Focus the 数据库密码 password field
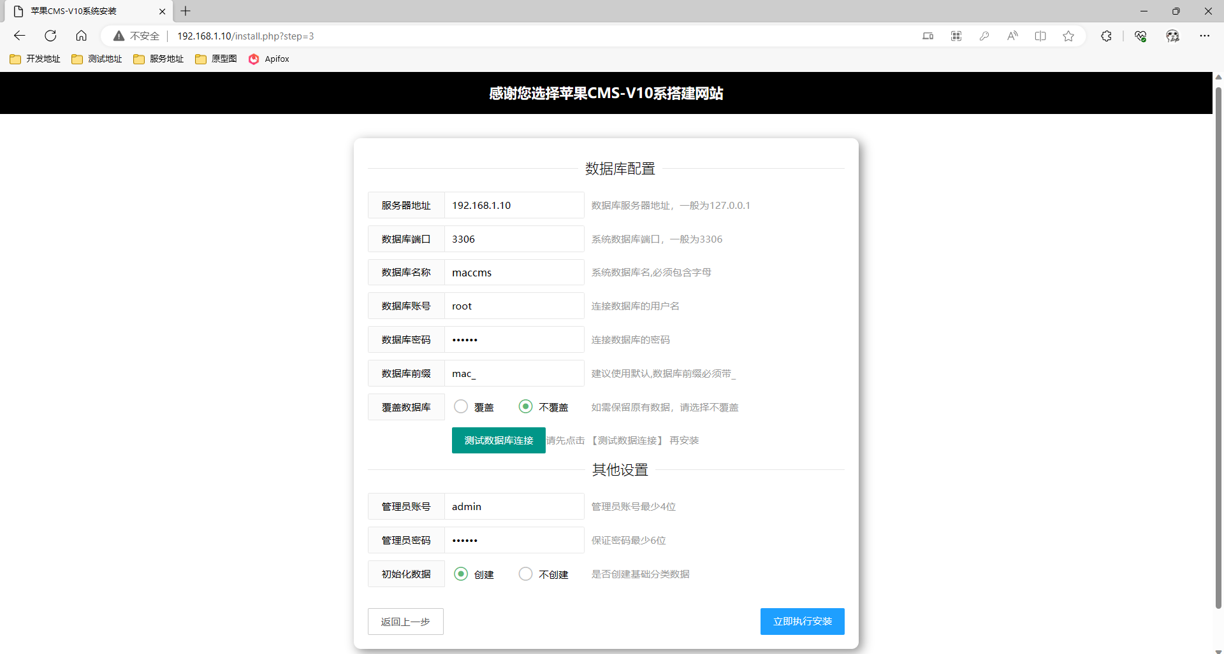This screenshot has height=654, width=1224. [514, 339]
